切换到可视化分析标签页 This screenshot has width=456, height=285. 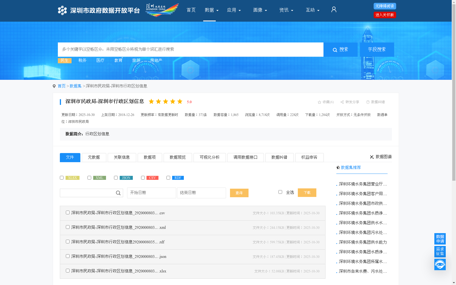(x=209, y=157)
